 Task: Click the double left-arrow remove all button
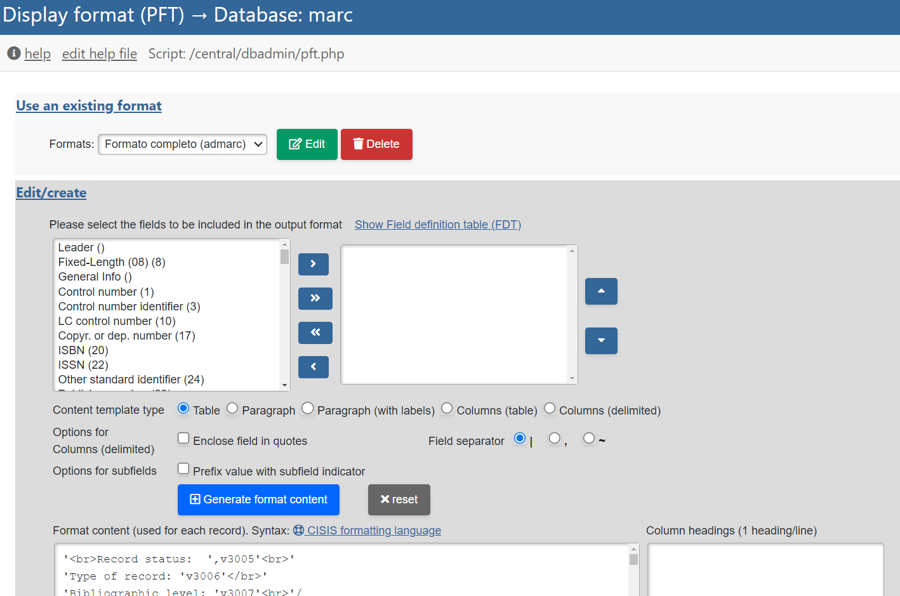(x=315, y=333)
